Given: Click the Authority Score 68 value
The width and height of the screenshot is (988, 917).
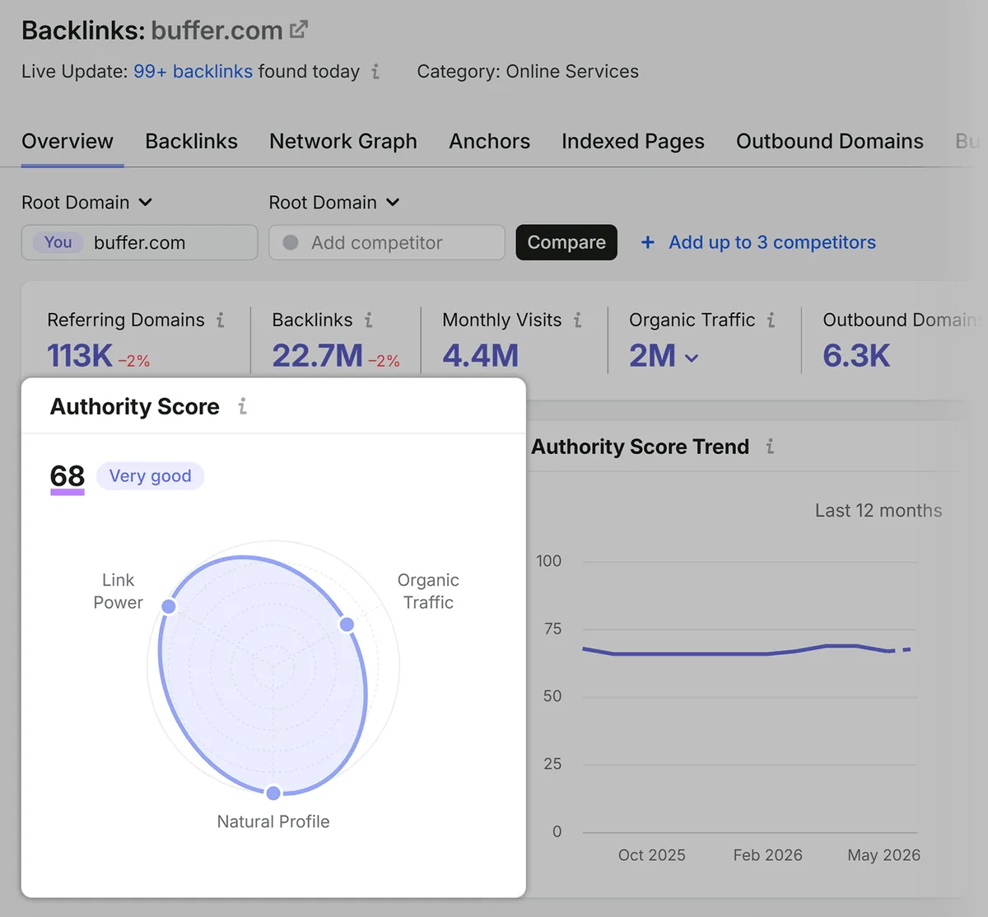Looking at the screenshot, I should 68,476.
